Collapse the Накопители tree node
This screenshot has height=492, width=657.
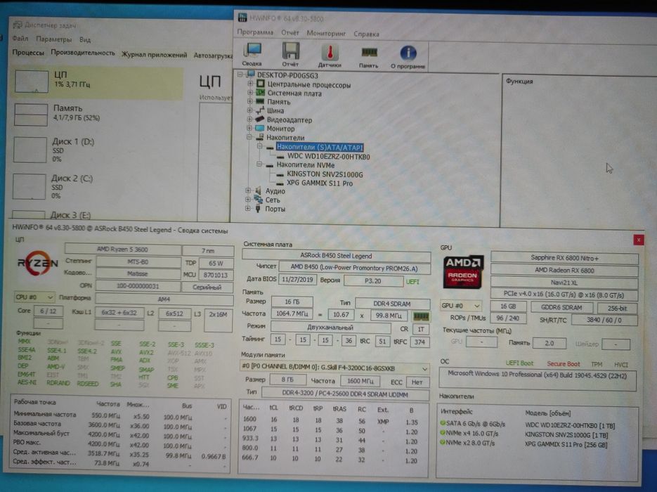pyautogui.click(x=249, y=137)
